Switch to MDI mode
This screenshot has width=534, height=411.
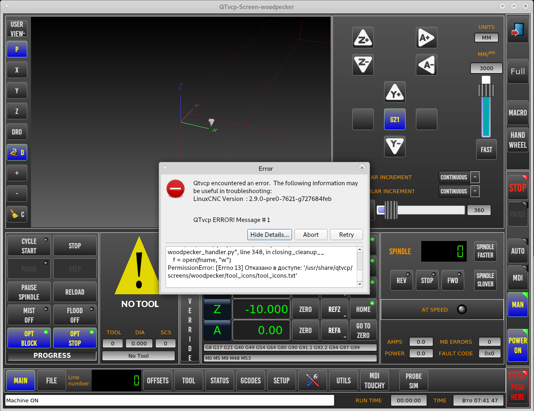pyautogui.click(x=517, y=278)
